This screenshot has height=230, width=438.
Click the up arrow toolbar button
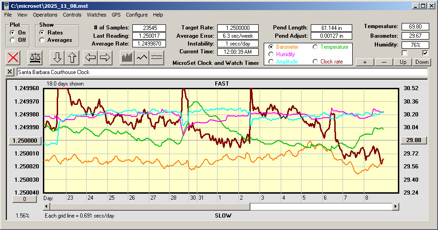[x=72, y=57]
